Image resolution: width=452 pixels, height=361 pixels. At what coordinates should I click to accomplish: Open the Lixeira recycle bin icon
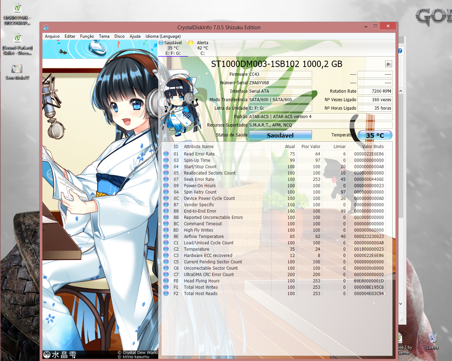pos(432,341)
